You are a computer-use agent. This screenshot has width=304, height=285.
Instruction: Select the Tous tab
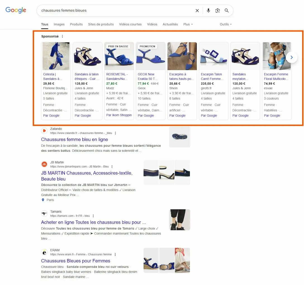coord(45,24)
